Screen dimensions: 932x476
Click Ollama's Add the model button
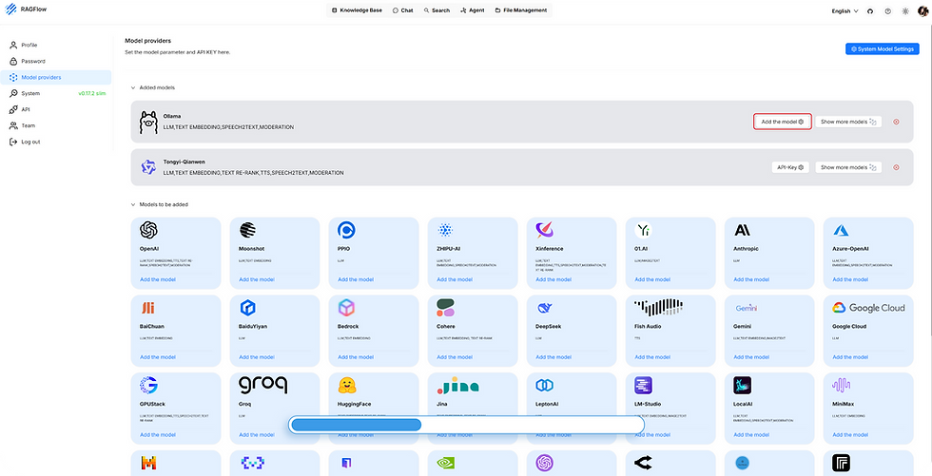[x=782, y=122]
